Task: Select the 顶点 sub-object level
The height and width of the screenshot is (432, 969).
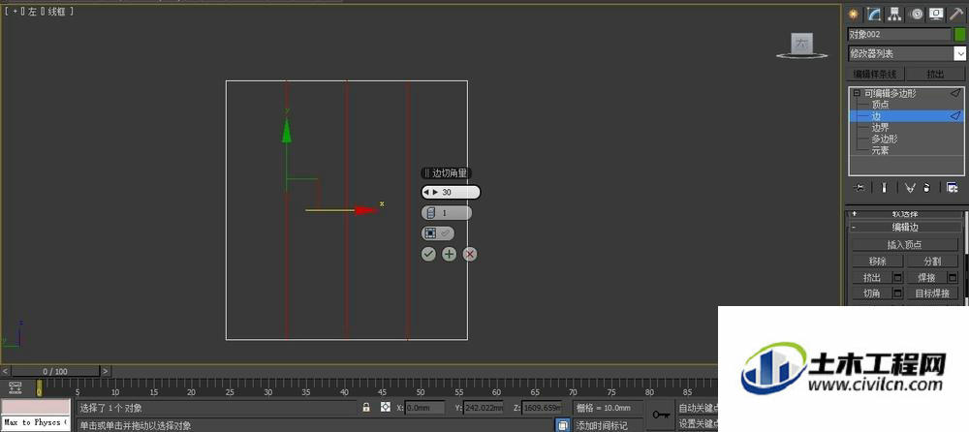Action: (x=880, y=105)
